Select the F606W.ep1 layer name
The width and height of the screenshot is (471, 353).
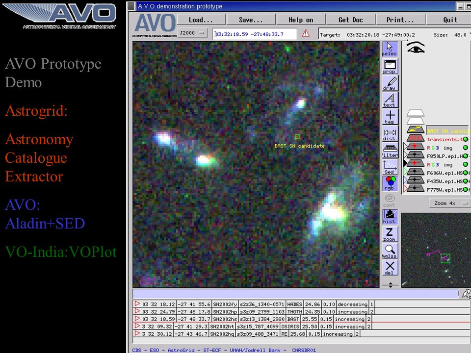[445, 173]
